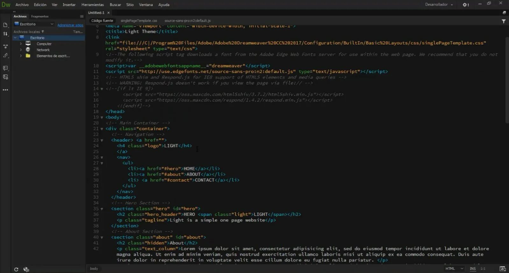Image resolution: width=509 pixels, height=273 pixels.
Task: Collapse nav fold at line 26
Action: (102, 157)
